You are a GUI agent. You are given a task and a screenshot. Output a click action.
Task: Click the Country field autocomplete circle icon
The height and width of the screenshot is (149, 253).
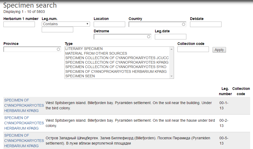coord(183,24)
